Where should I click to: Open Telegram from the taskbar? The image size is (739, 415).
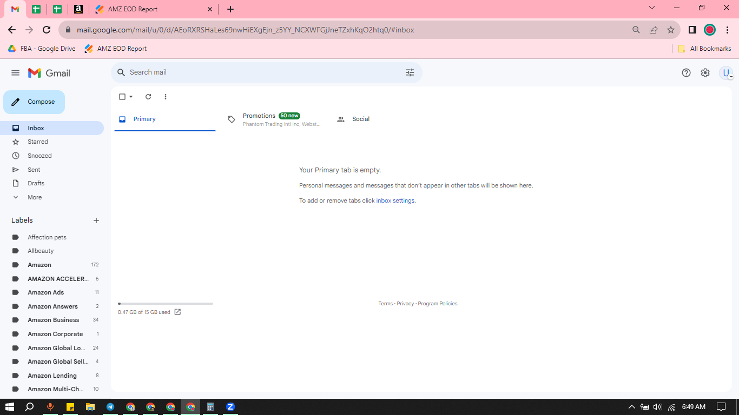coord(110,407)
